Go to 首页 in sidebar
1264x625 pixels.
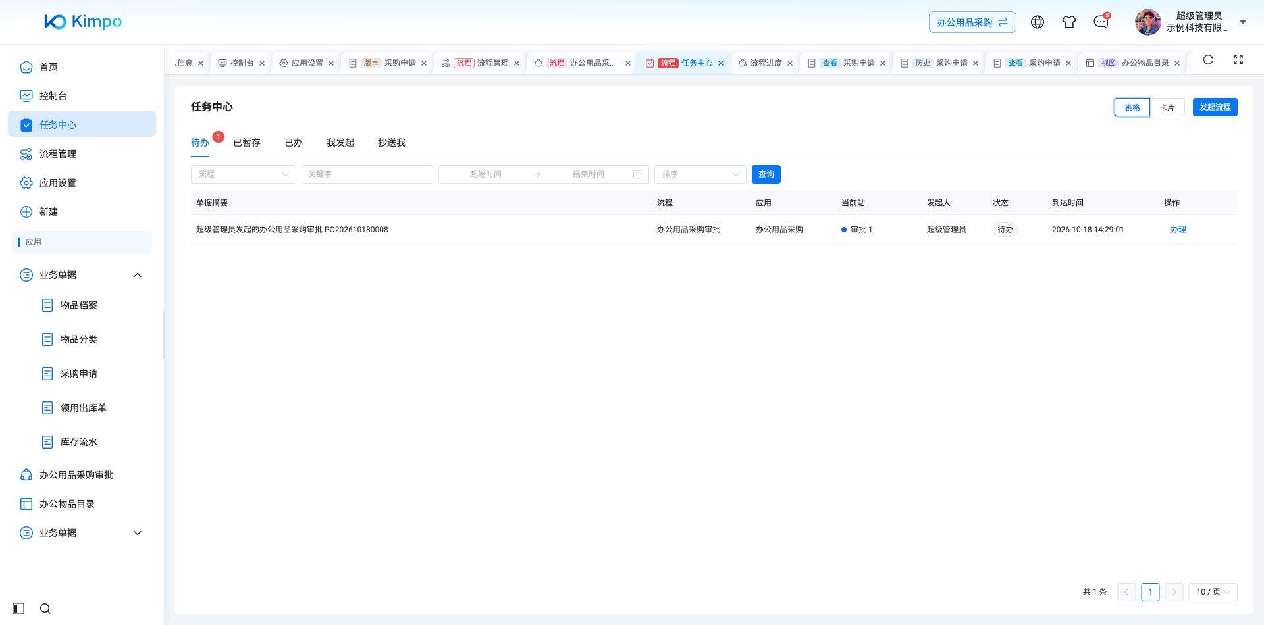coord(82,67)
